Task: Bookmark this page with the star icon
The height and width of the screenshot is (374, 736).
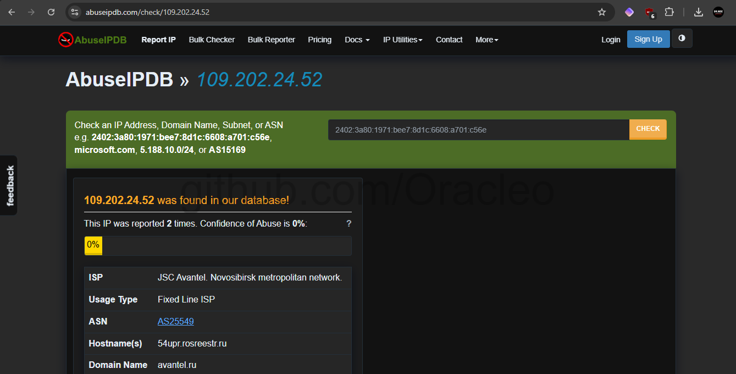Action: click(x=602, y=12)
